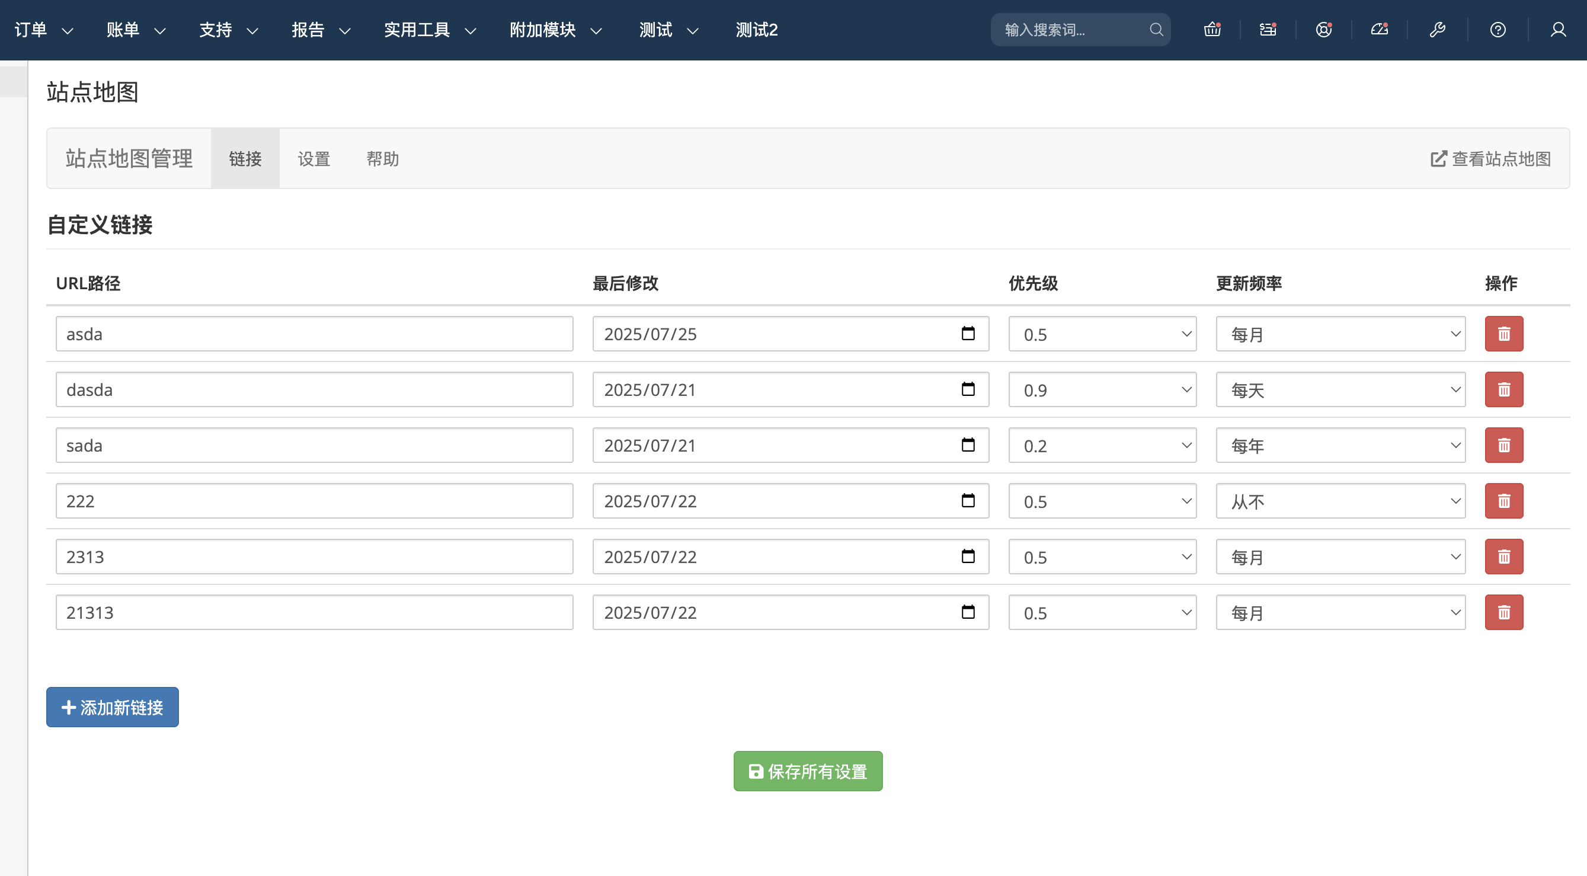Screen dimensions: 1587x876
Task: Click 保存所有设置 button
Action: [808, 771]
